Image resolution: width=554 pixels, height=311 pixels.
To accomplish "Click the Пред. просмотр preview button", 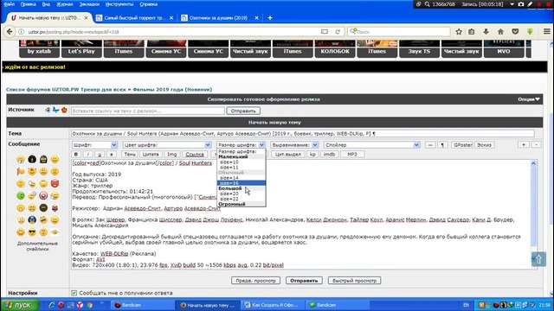I will [x=256, y=280].
